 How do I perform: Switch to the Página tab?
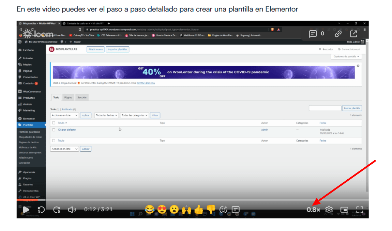tap(68, 98)
